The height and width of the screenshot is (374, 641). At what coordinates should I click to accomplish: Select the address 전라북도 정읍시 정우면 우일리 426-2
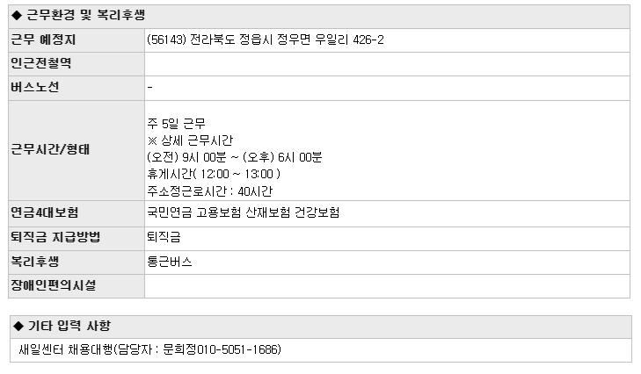tap(287, 40)
